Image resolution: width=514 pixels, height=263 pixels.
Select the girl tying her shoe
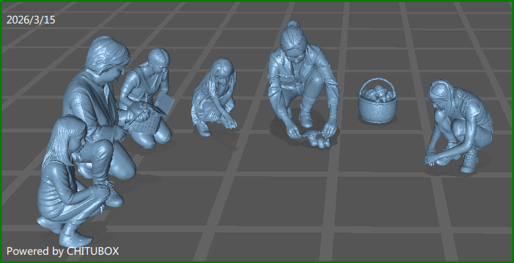point(459,126)
